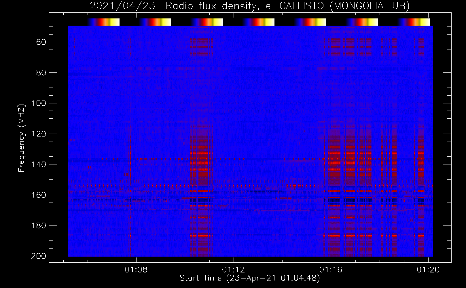Click the frequency tick label "140"
This screenshot has height=288, width=466.
39,164
